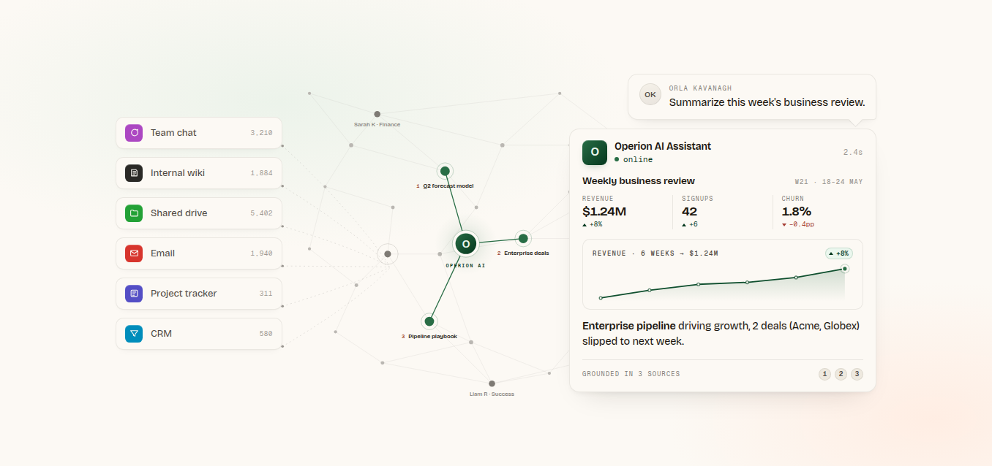Open source reference badge 1
Image resolution: width=992 pixels, height=466 pixels.
point(825,374)
